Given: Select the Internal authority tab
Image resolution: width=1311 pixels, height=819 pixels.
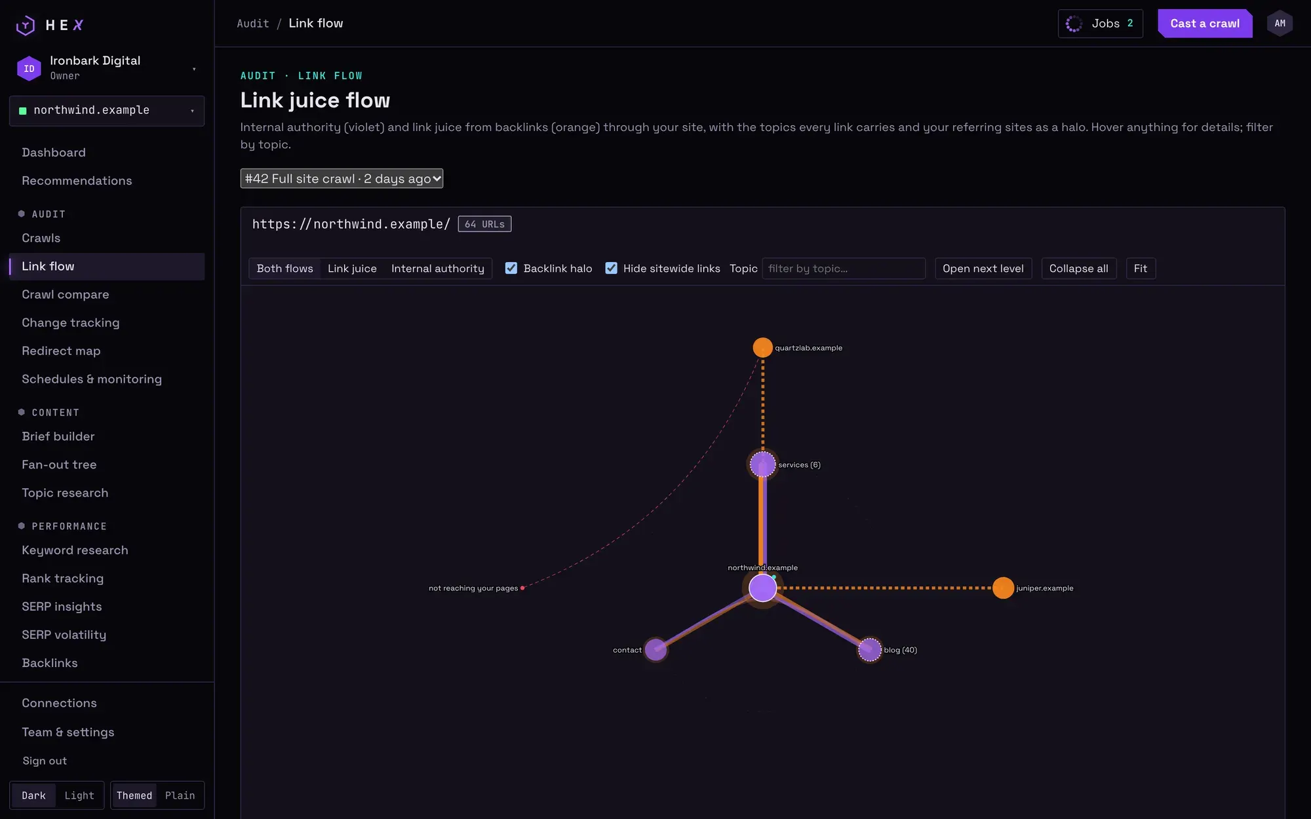Looking at the screenshot, I should click(437, 268).
